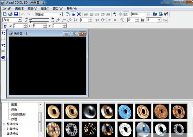Open the 文件(F) menu
The height and width of the screenshot is (137, 193).
point(7,9)
